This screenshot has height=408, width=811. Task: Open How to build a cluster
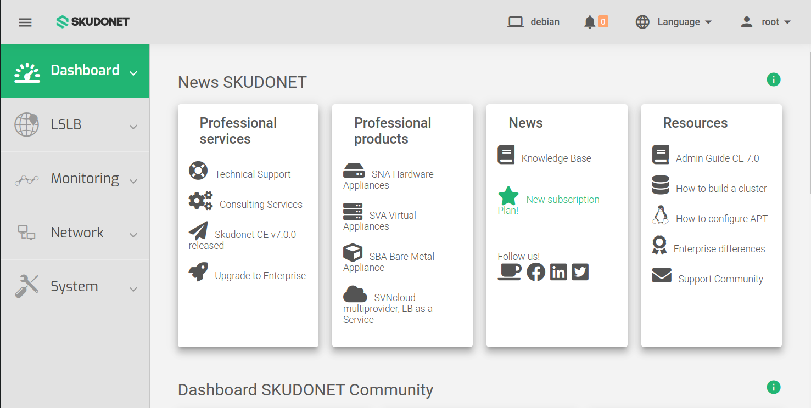tap(721, 189)
